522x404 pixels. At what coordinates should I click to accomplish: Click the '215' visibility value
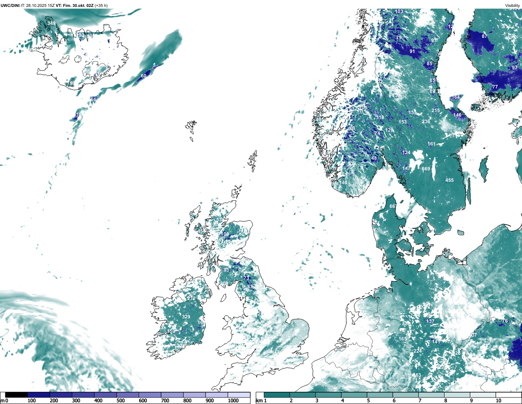coord(436,110)
